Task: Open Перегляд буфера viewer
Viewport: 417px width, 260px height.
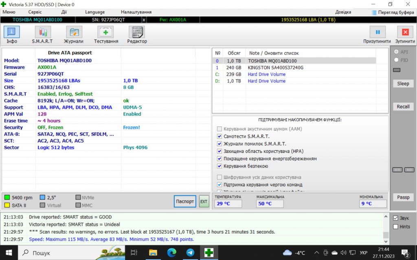Action: tap(393, 12)
